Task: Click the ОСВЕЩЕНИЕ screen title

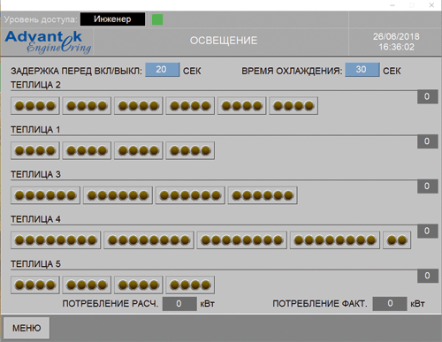Action: point(224,41)
